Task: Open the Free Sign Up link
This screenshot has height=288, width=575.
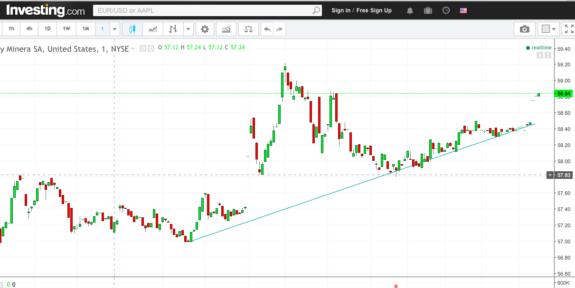Action: click(374, 10)
